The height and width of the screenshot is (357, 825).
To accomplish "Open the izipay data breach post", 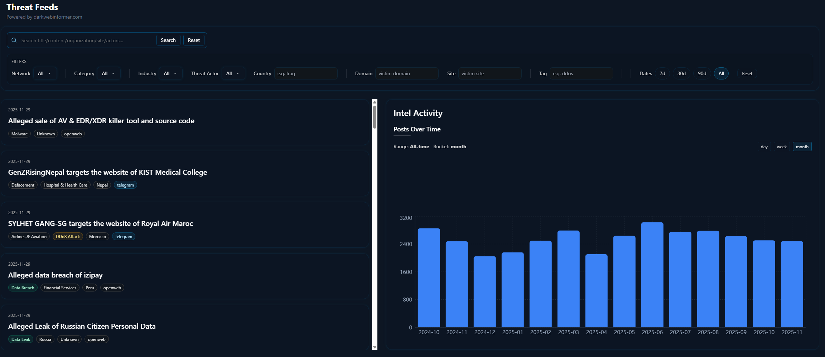I will click(56, 275).
